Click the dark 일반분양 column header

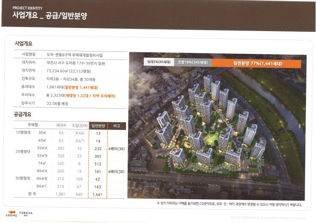[98, 126]
